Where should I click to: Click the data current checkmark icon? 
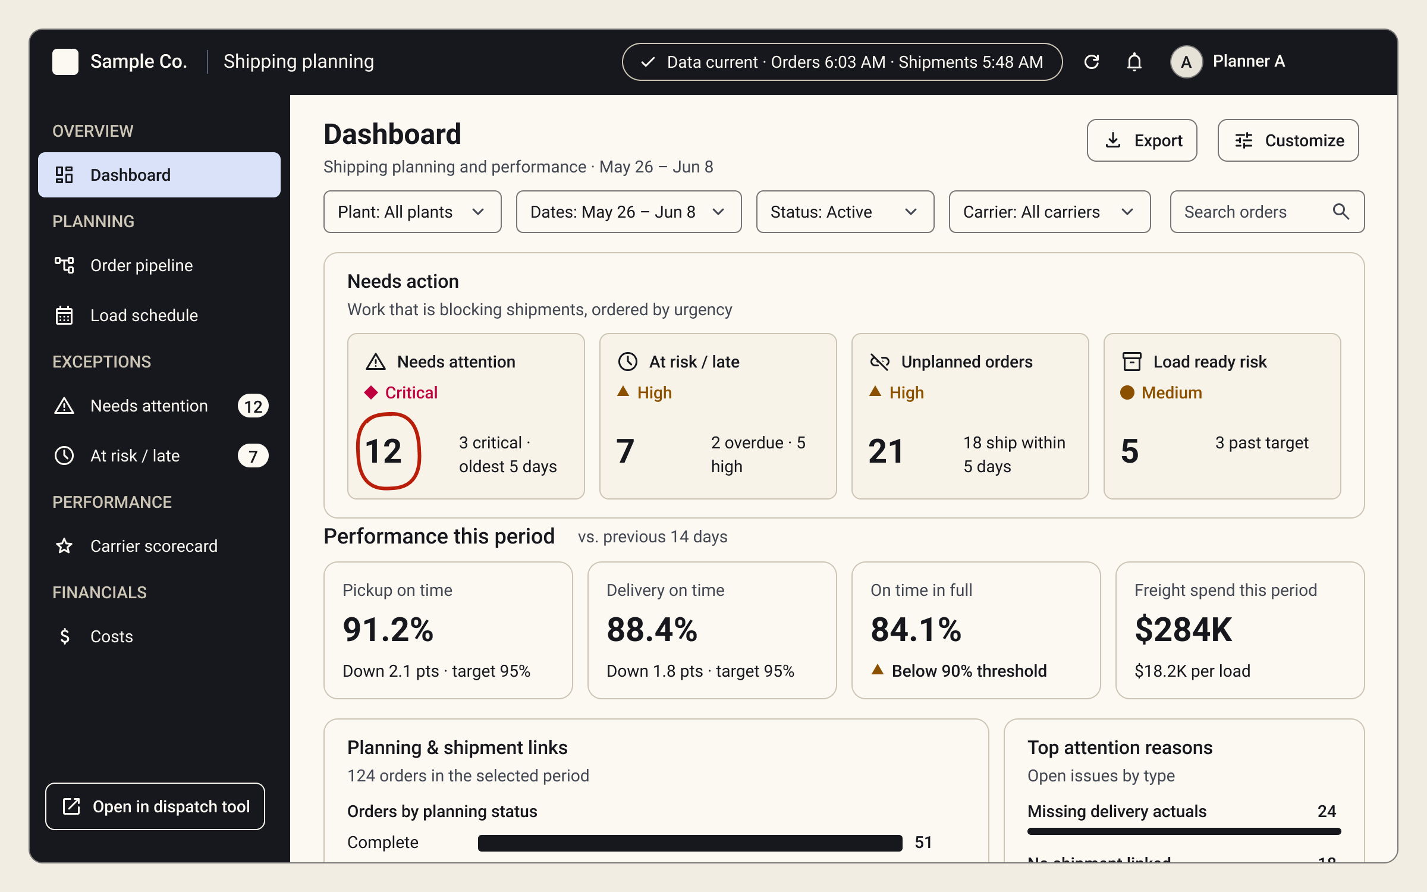coord(648,62)
